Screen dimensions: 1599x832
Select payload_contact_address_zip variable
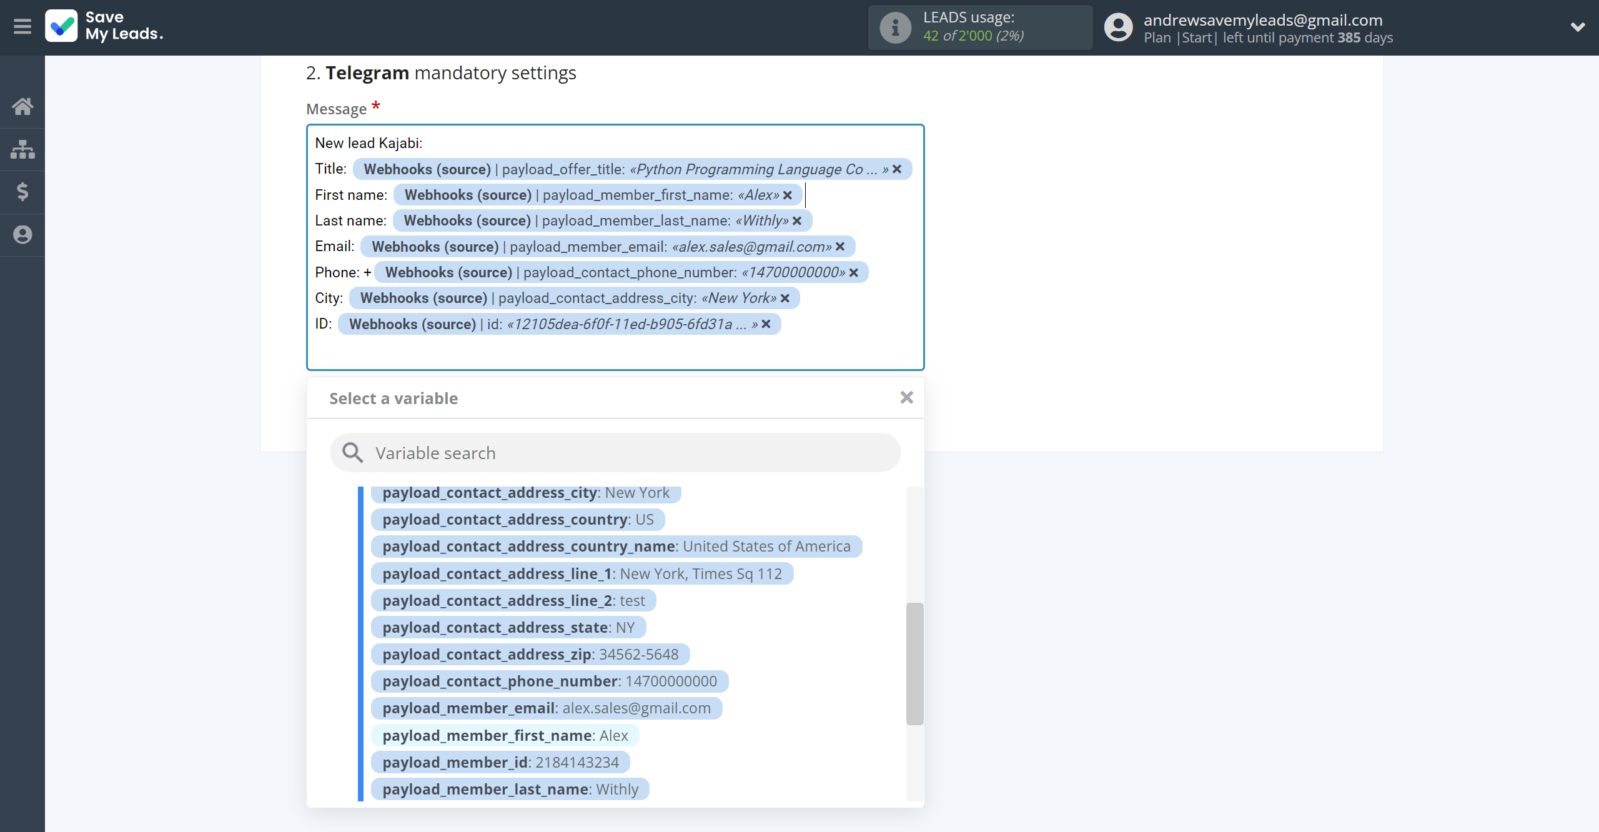pyautogui.click(x=530, y=655)
